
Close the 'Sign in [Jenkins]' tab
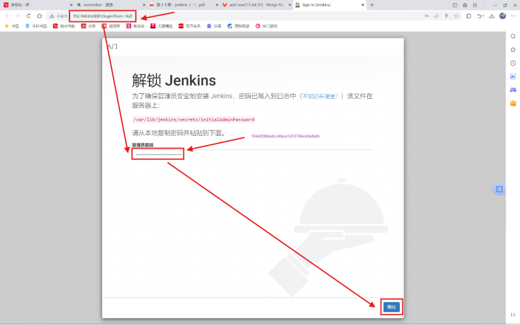362,5
